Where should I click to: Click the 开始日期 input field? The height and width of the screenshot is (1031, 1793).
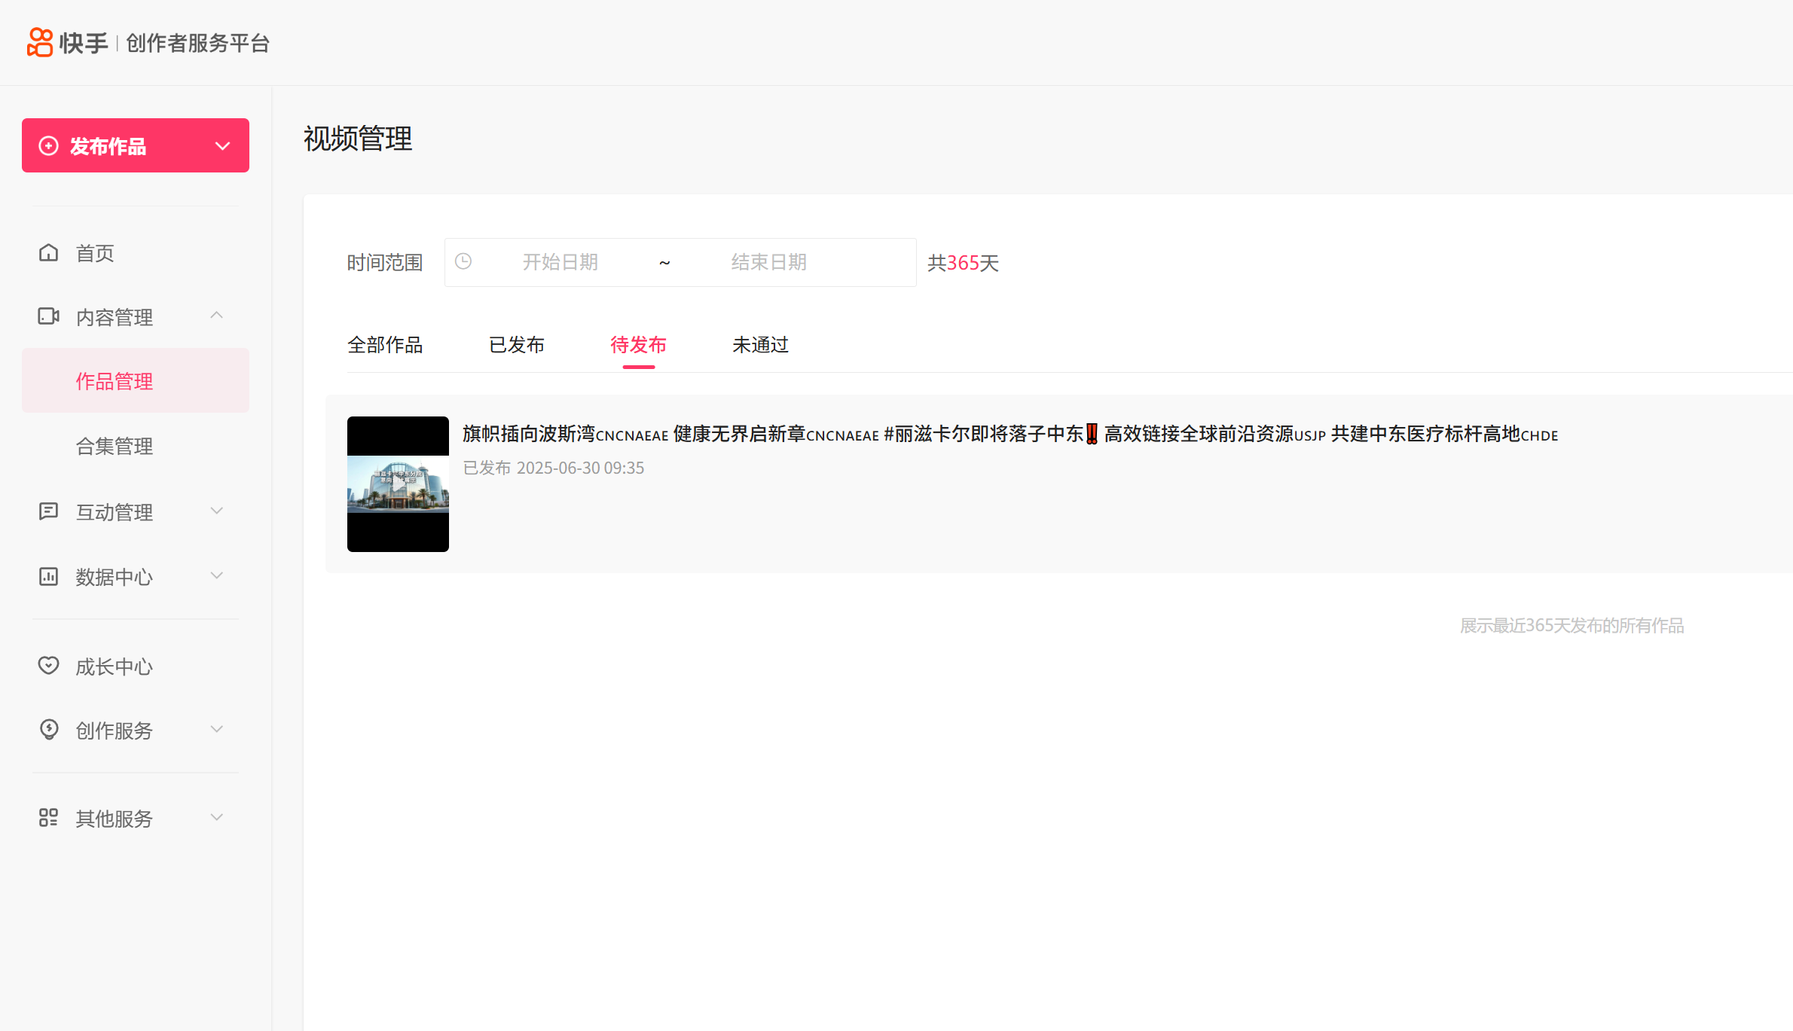click(x=560, y=262)
